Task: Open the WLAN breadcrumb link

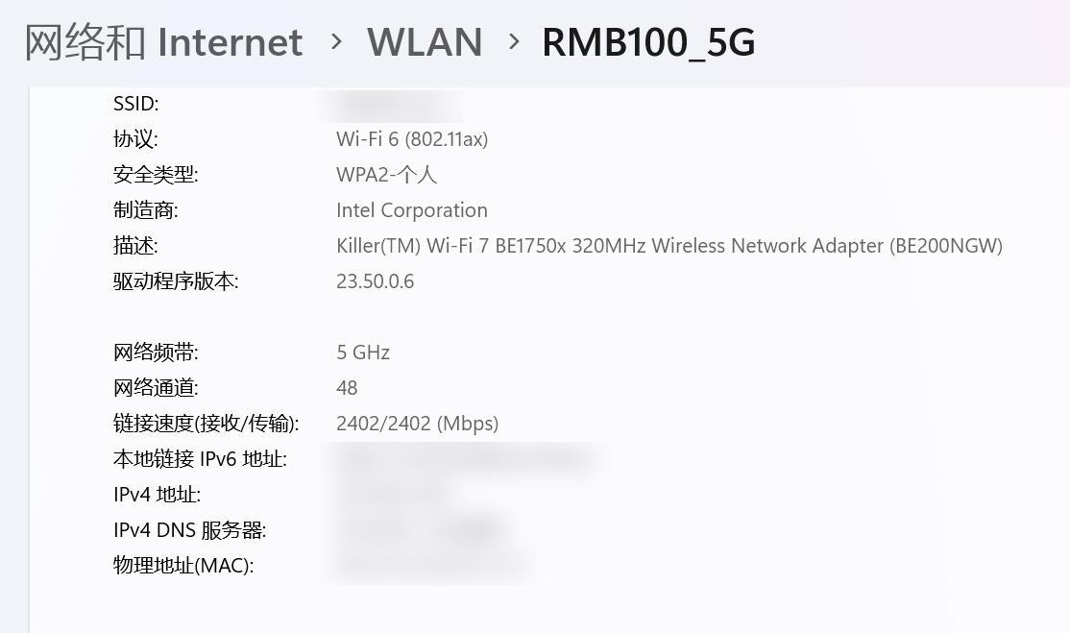Action: coord(425,42)
